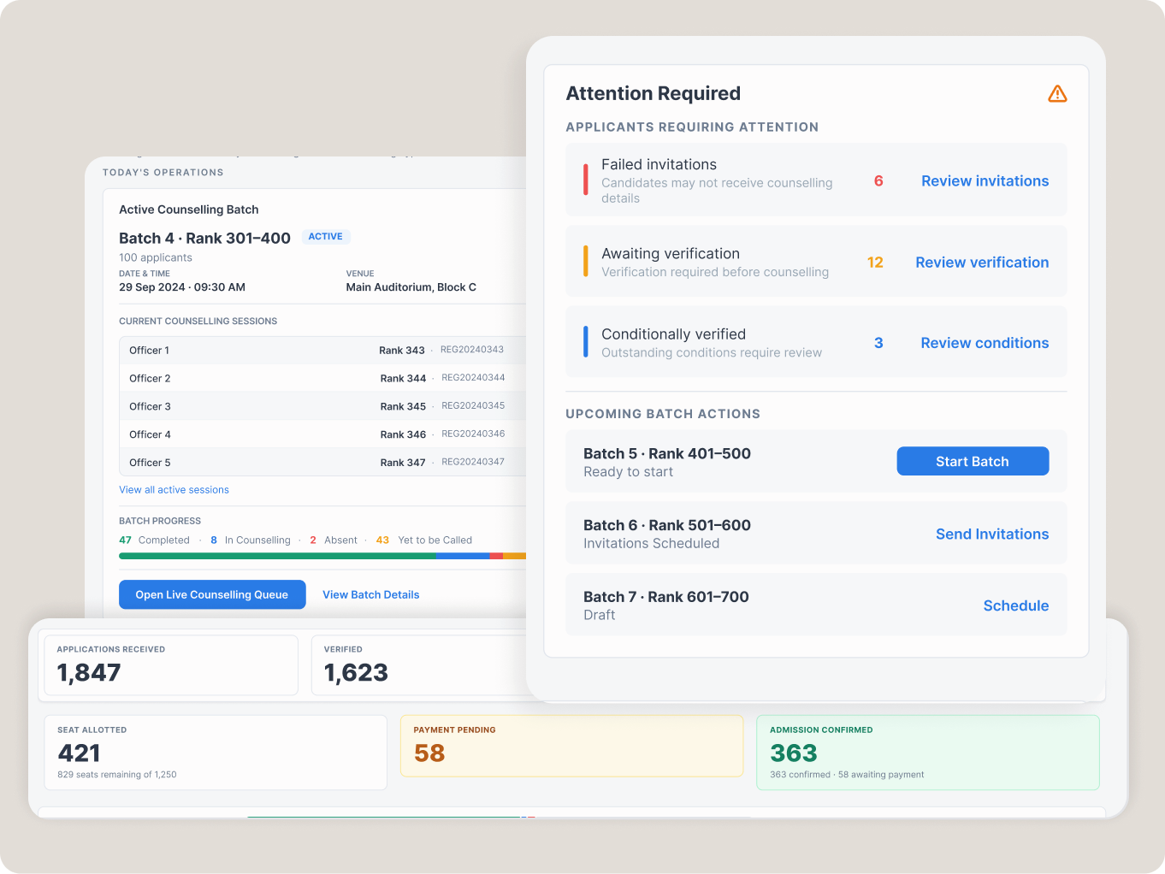Click '2 Absent' legend entry
Screen dimensions: 1165x874
click(334, 540)
